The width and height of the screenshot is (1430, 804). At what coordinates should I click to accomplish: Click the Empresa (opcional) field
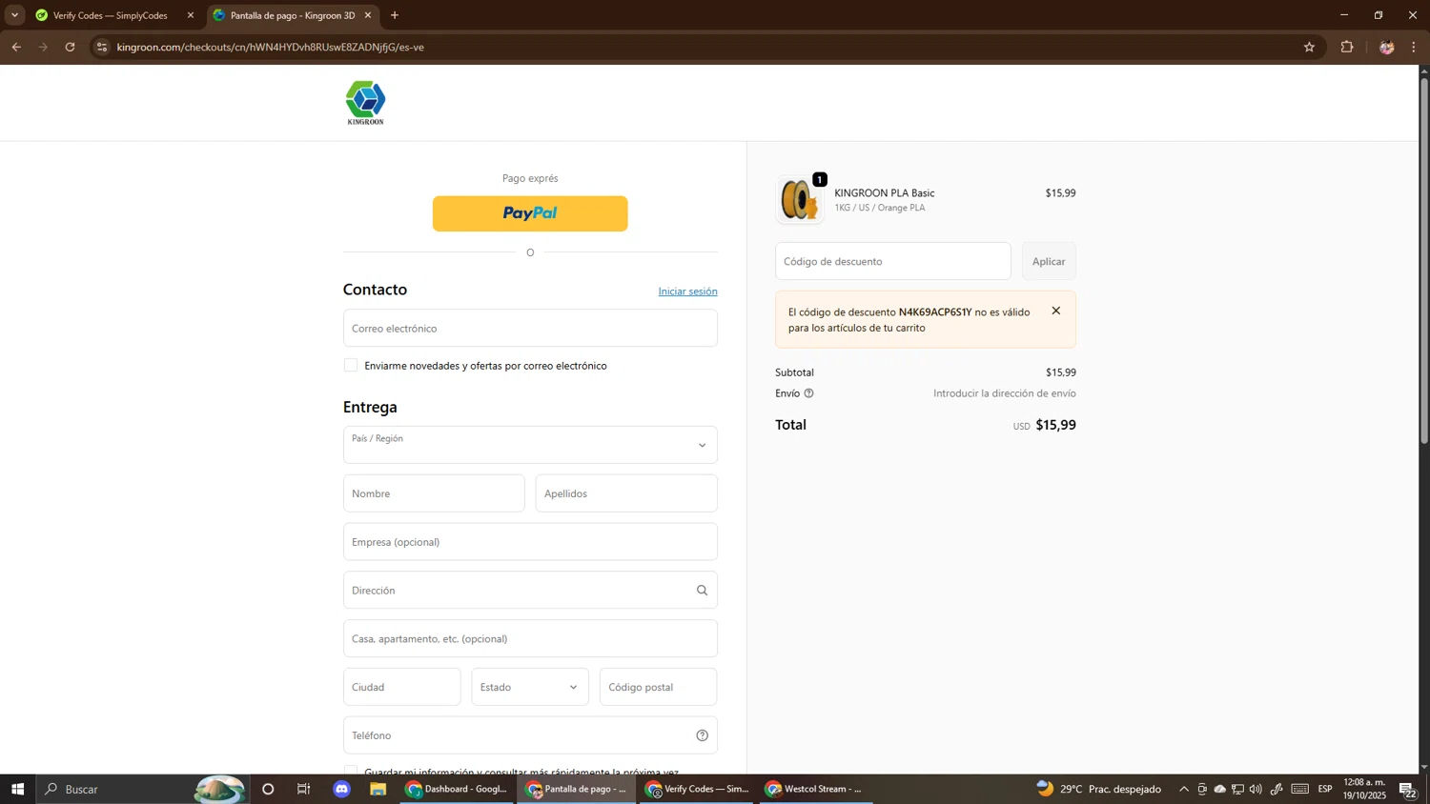(x=530, y=542)
